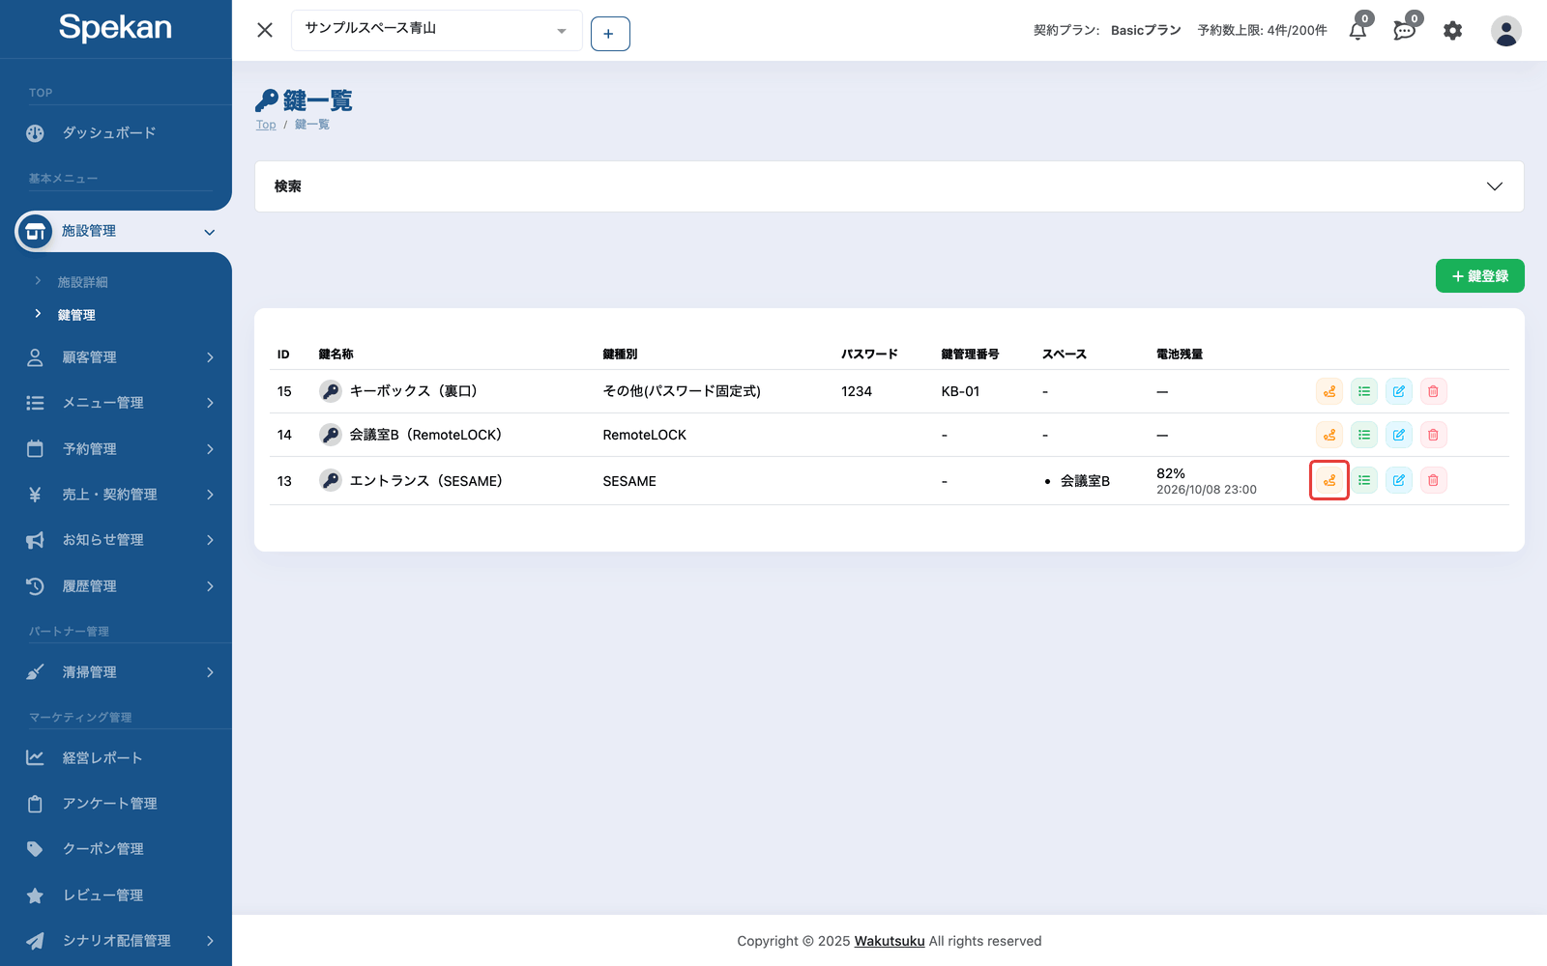Viewport: 1547px width, 966px height.
Task: Delete the 会議室B（RemoteLOCK） key
Action: (1434, 435)
